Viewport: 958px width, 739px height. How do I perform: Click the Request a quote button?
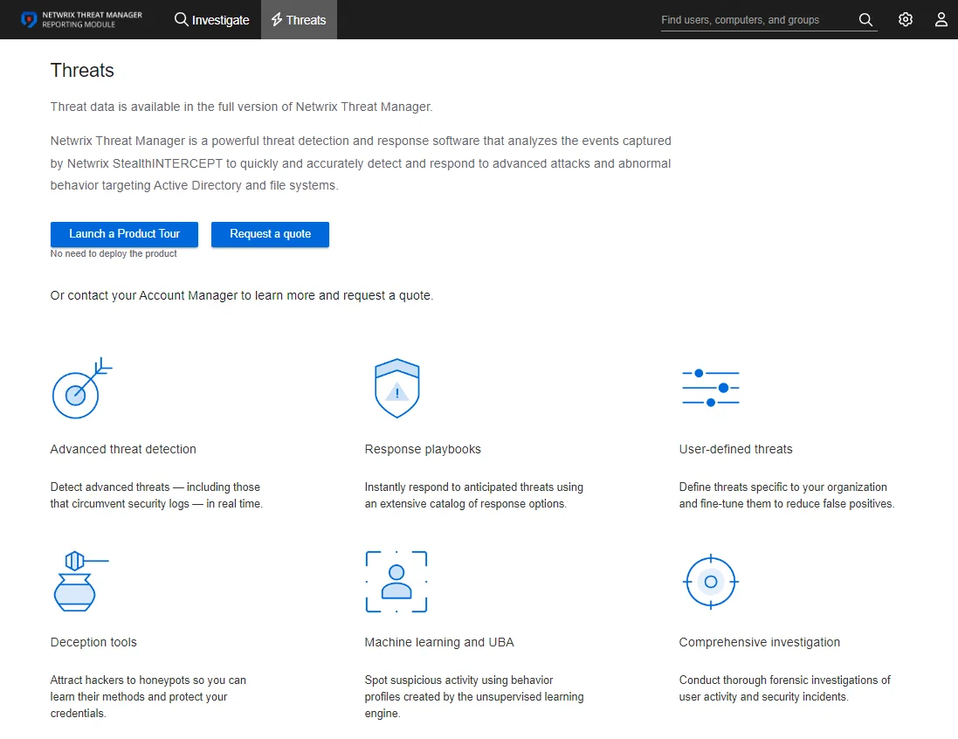(270, 234)
